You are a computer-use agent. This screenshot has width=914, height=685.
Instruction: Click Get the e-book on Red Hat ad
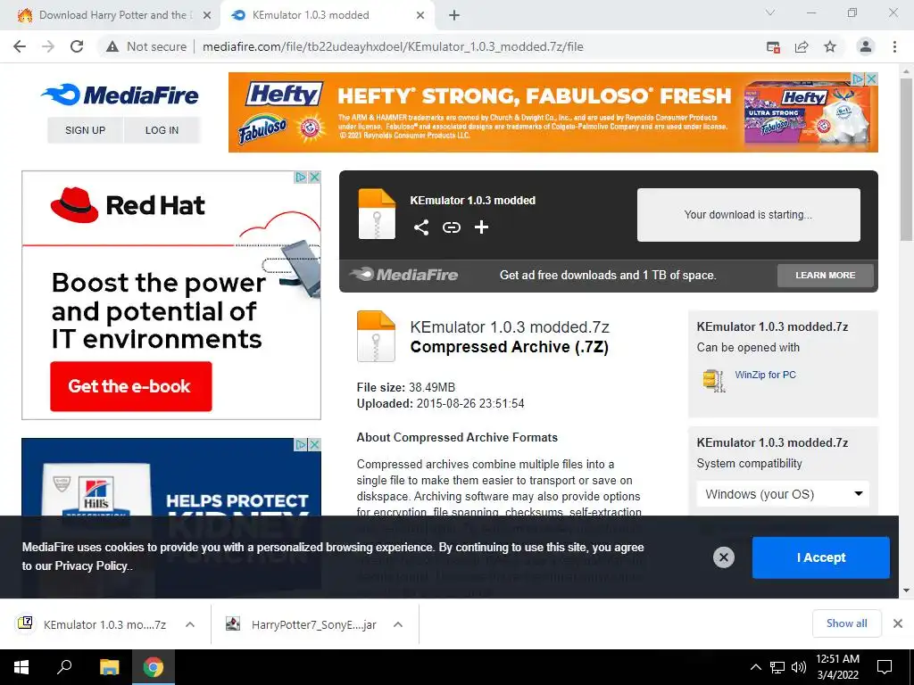click(130, 386)
